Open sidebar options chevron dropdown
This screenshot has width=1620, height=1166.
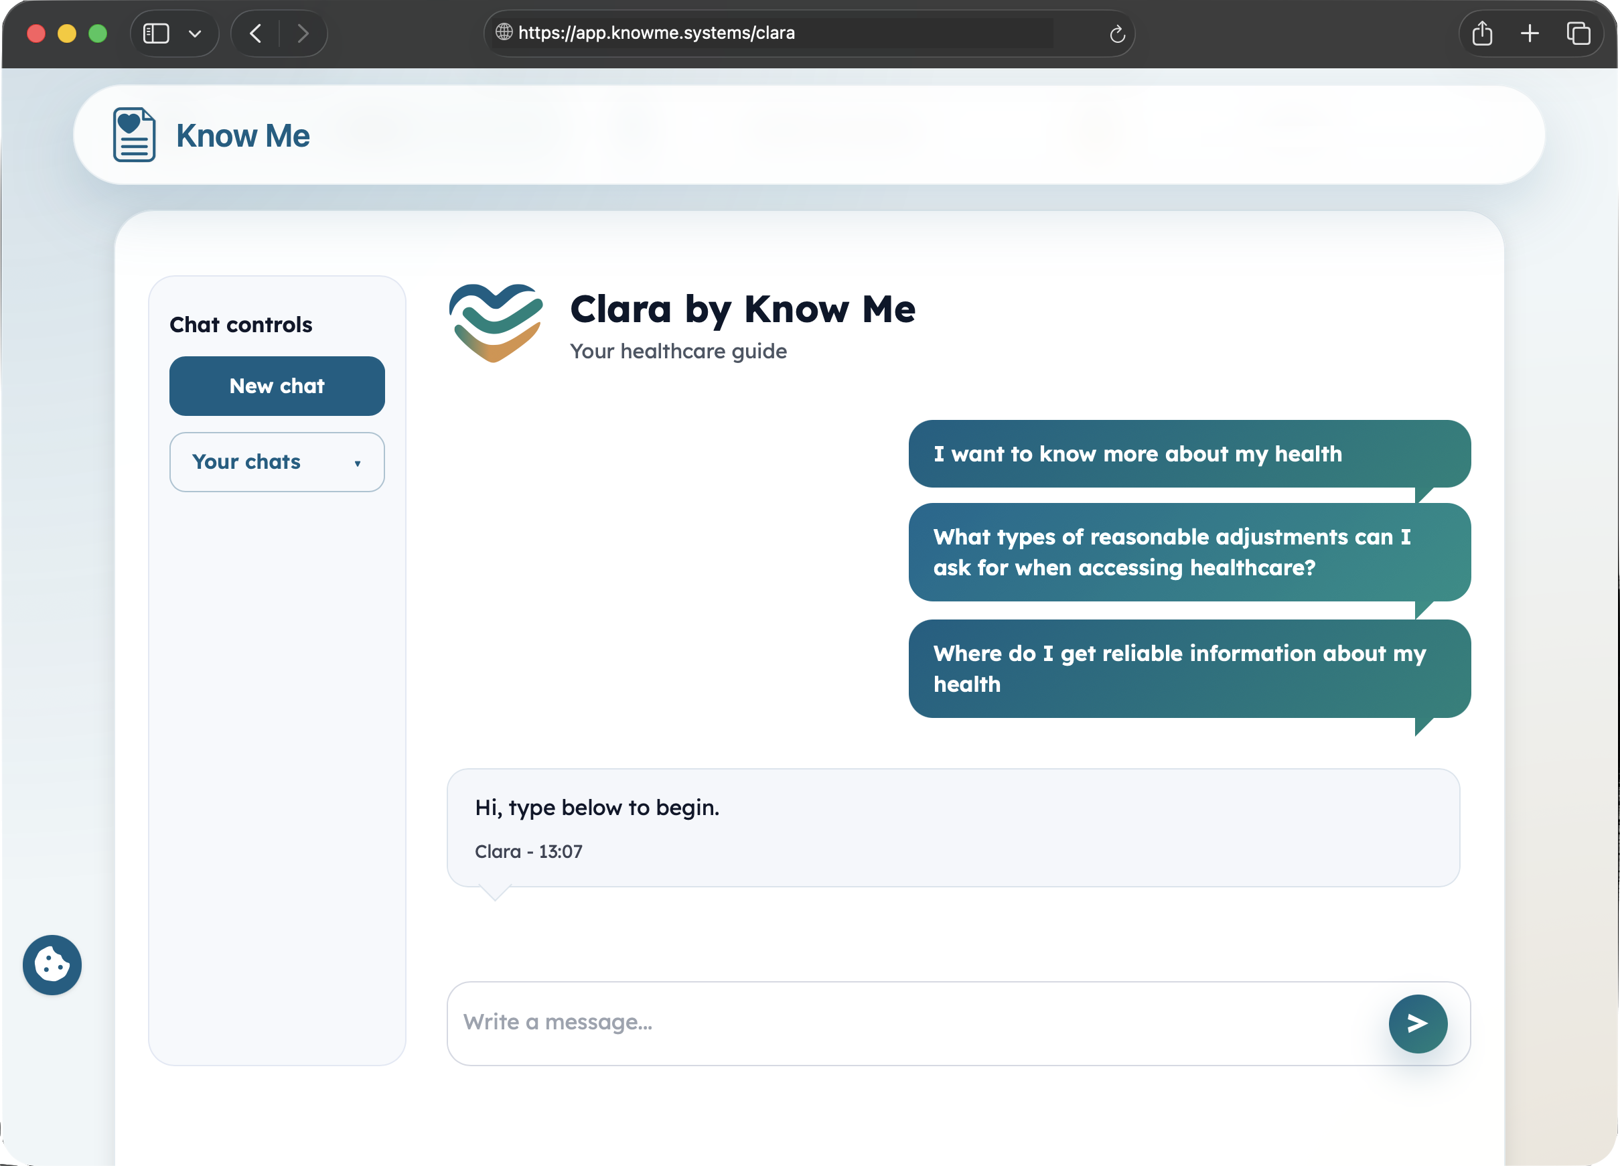194,33
